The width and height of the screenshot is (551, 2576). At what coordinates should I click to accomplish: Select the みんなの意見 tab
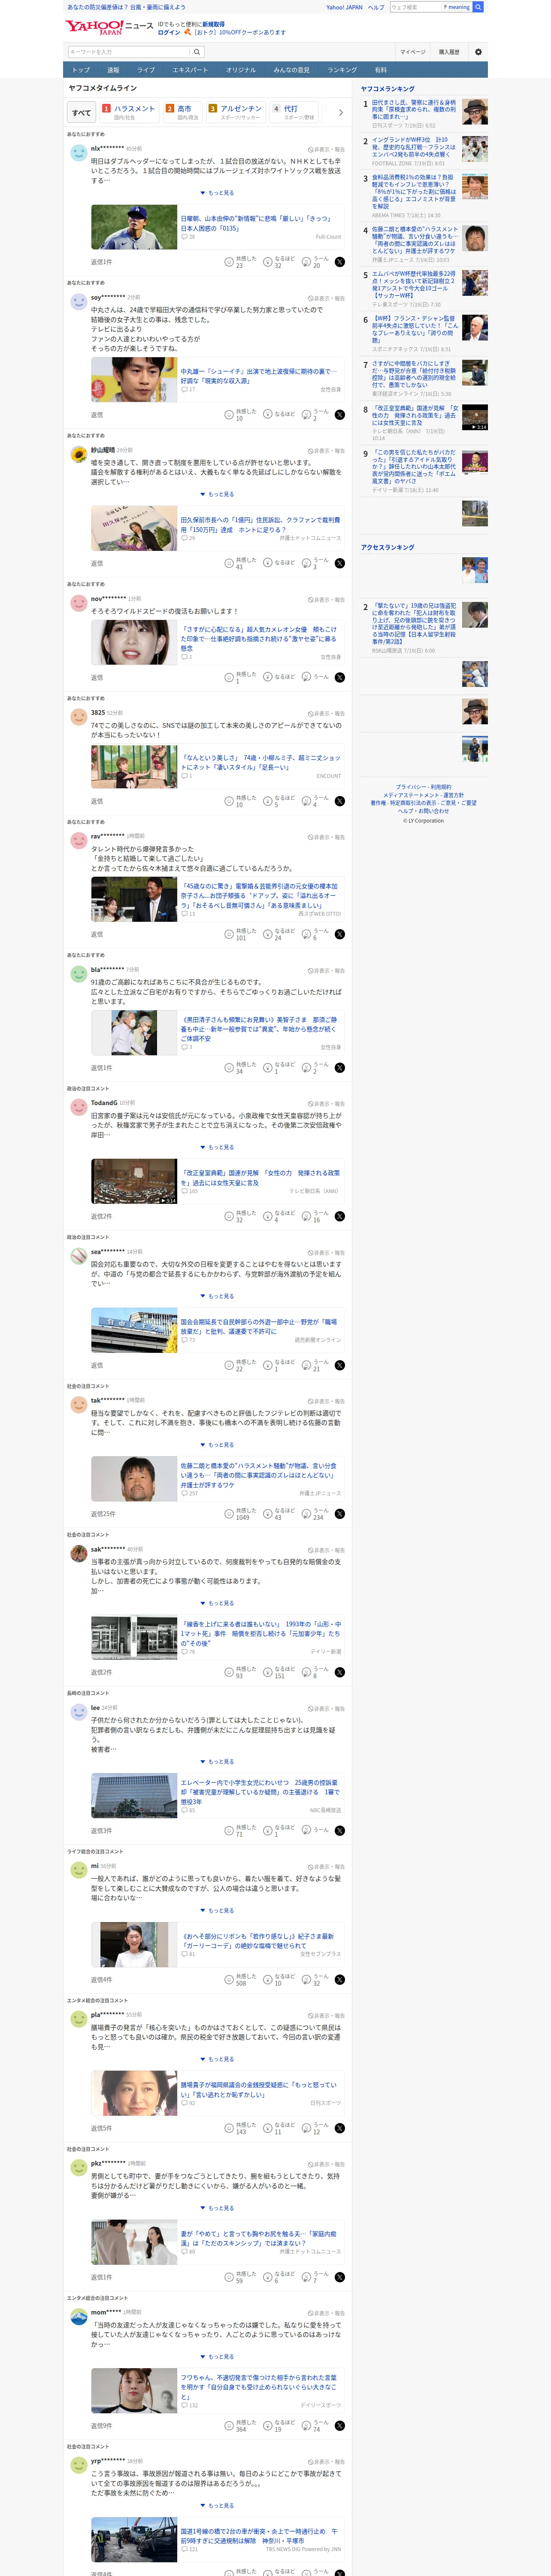[x=292, y=70]
